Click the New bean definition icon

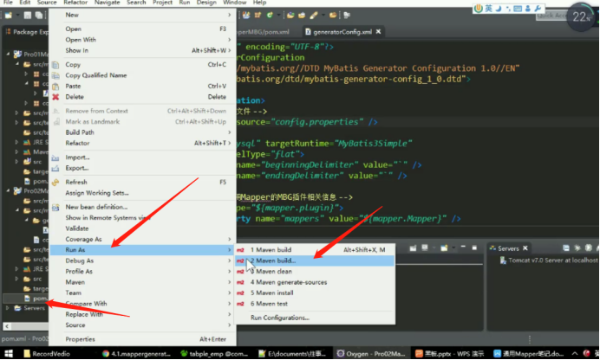55,208
